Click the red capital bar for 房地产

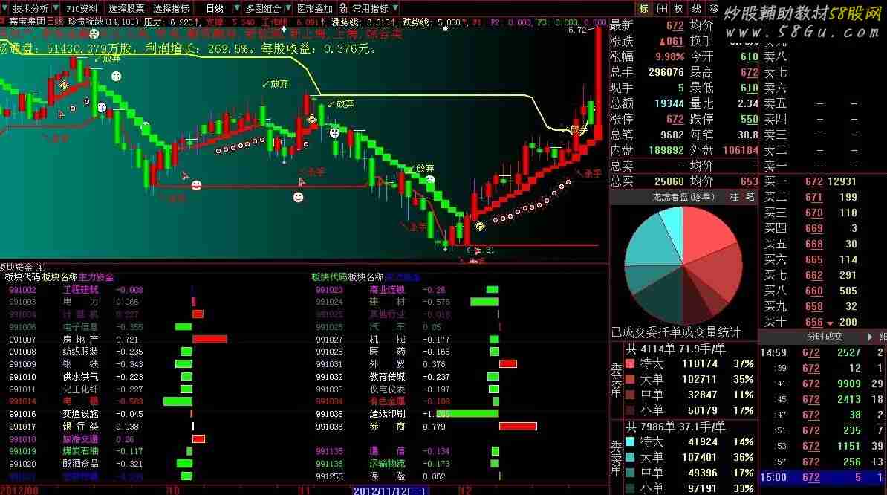(x=210, y=340)
